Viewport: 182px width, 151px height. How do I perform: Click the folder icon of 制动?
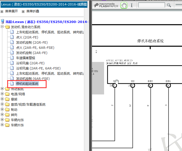pos(7,109)
